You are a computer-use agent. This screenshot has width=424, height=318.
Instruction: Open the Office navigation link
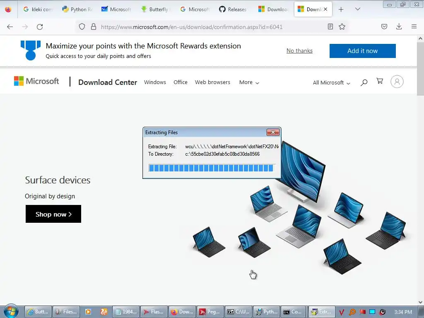tap(181, 82)
